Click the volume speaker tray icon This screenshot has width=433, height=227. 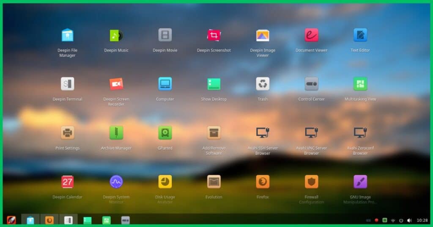click(409, 220)
